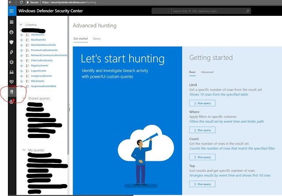This screenshot has width=282, height=196.
Task: Select the NetworkCommunicationEvents table
Action: pos(49,55)
